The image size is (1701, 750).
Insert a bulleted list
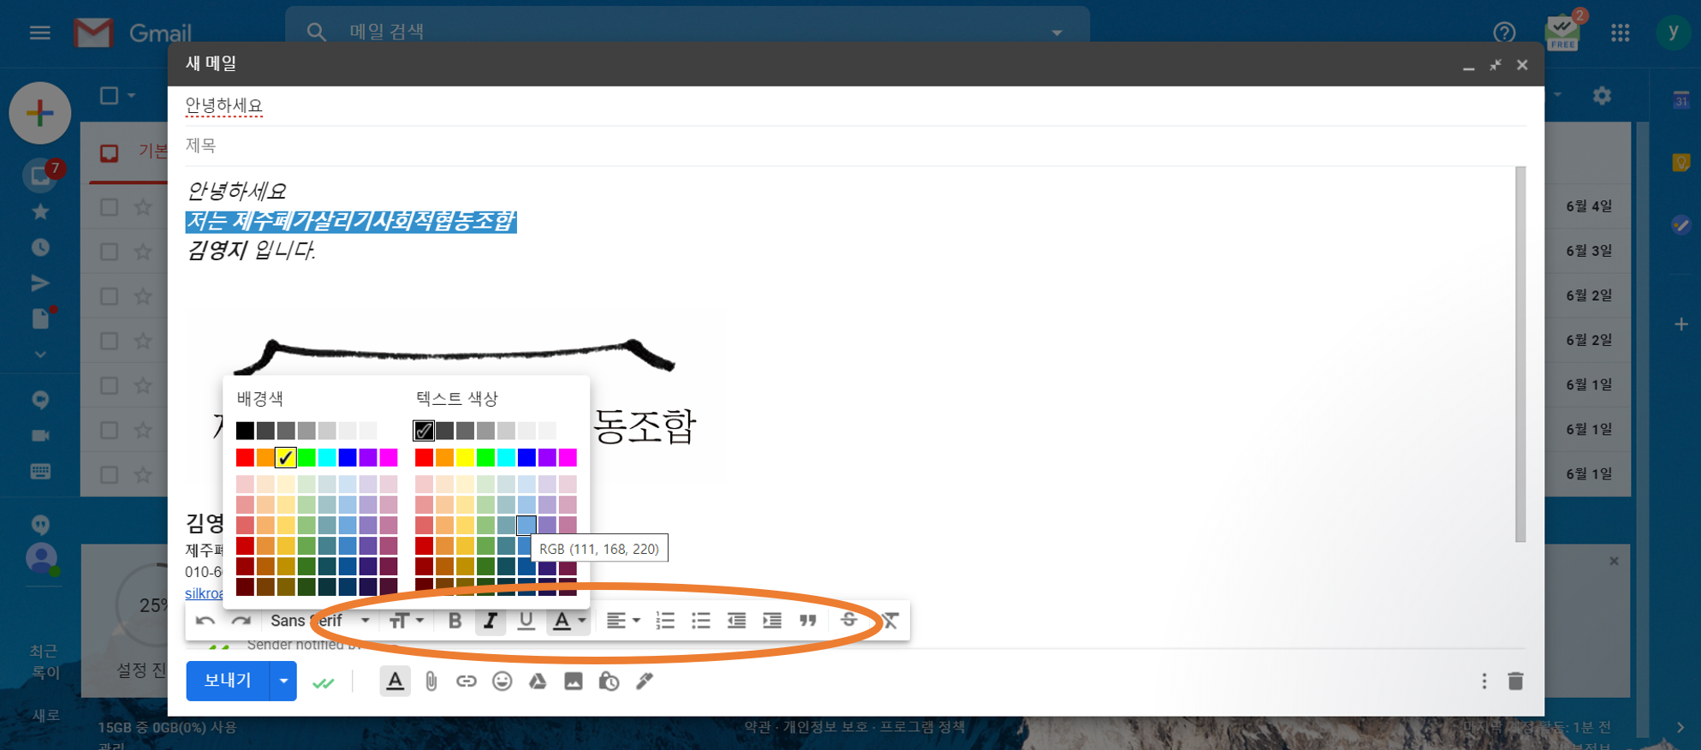tap(701, 621)
